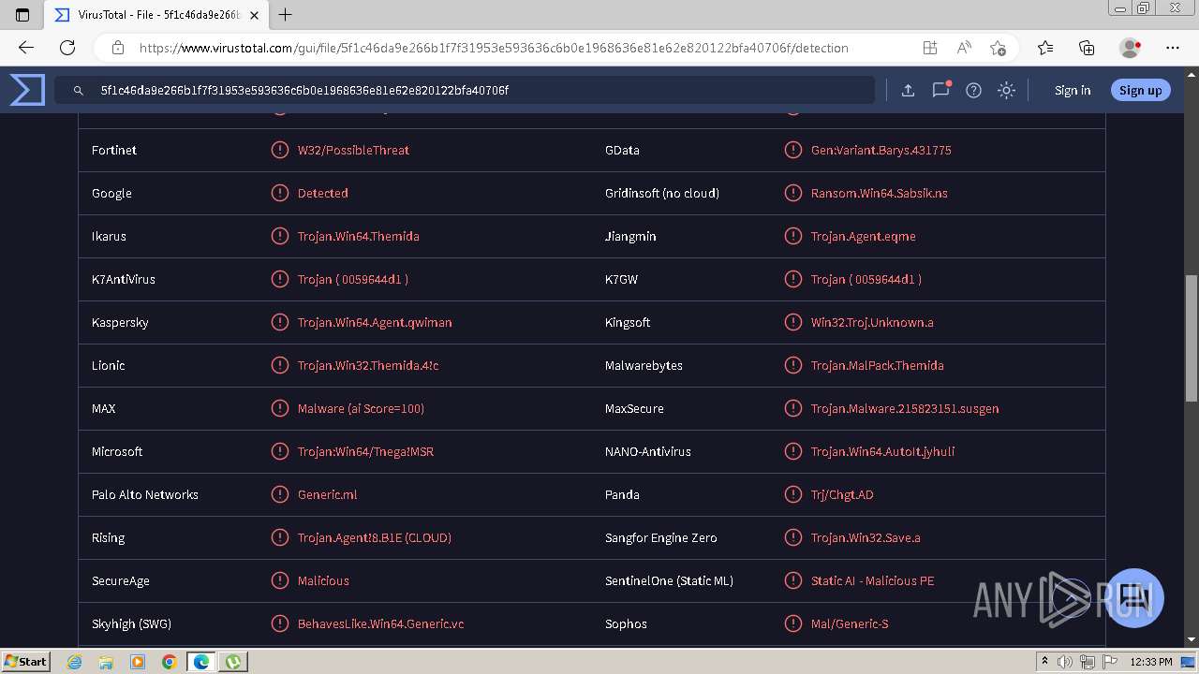The height and width of the screenshot is (674, 1199).
Task: Open a new browser tab
Action: coord(286,14)
